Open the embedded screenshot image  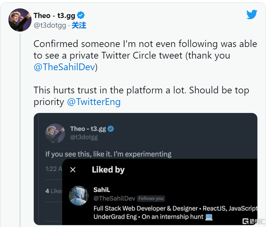tap(145, 169)
